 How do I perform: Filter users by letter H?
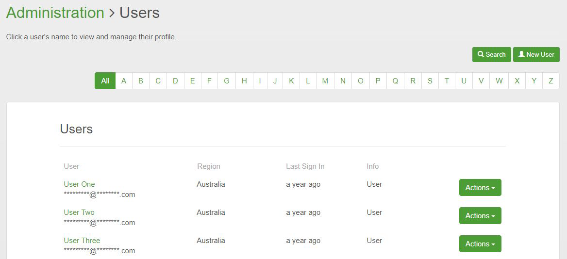point(244,81)
